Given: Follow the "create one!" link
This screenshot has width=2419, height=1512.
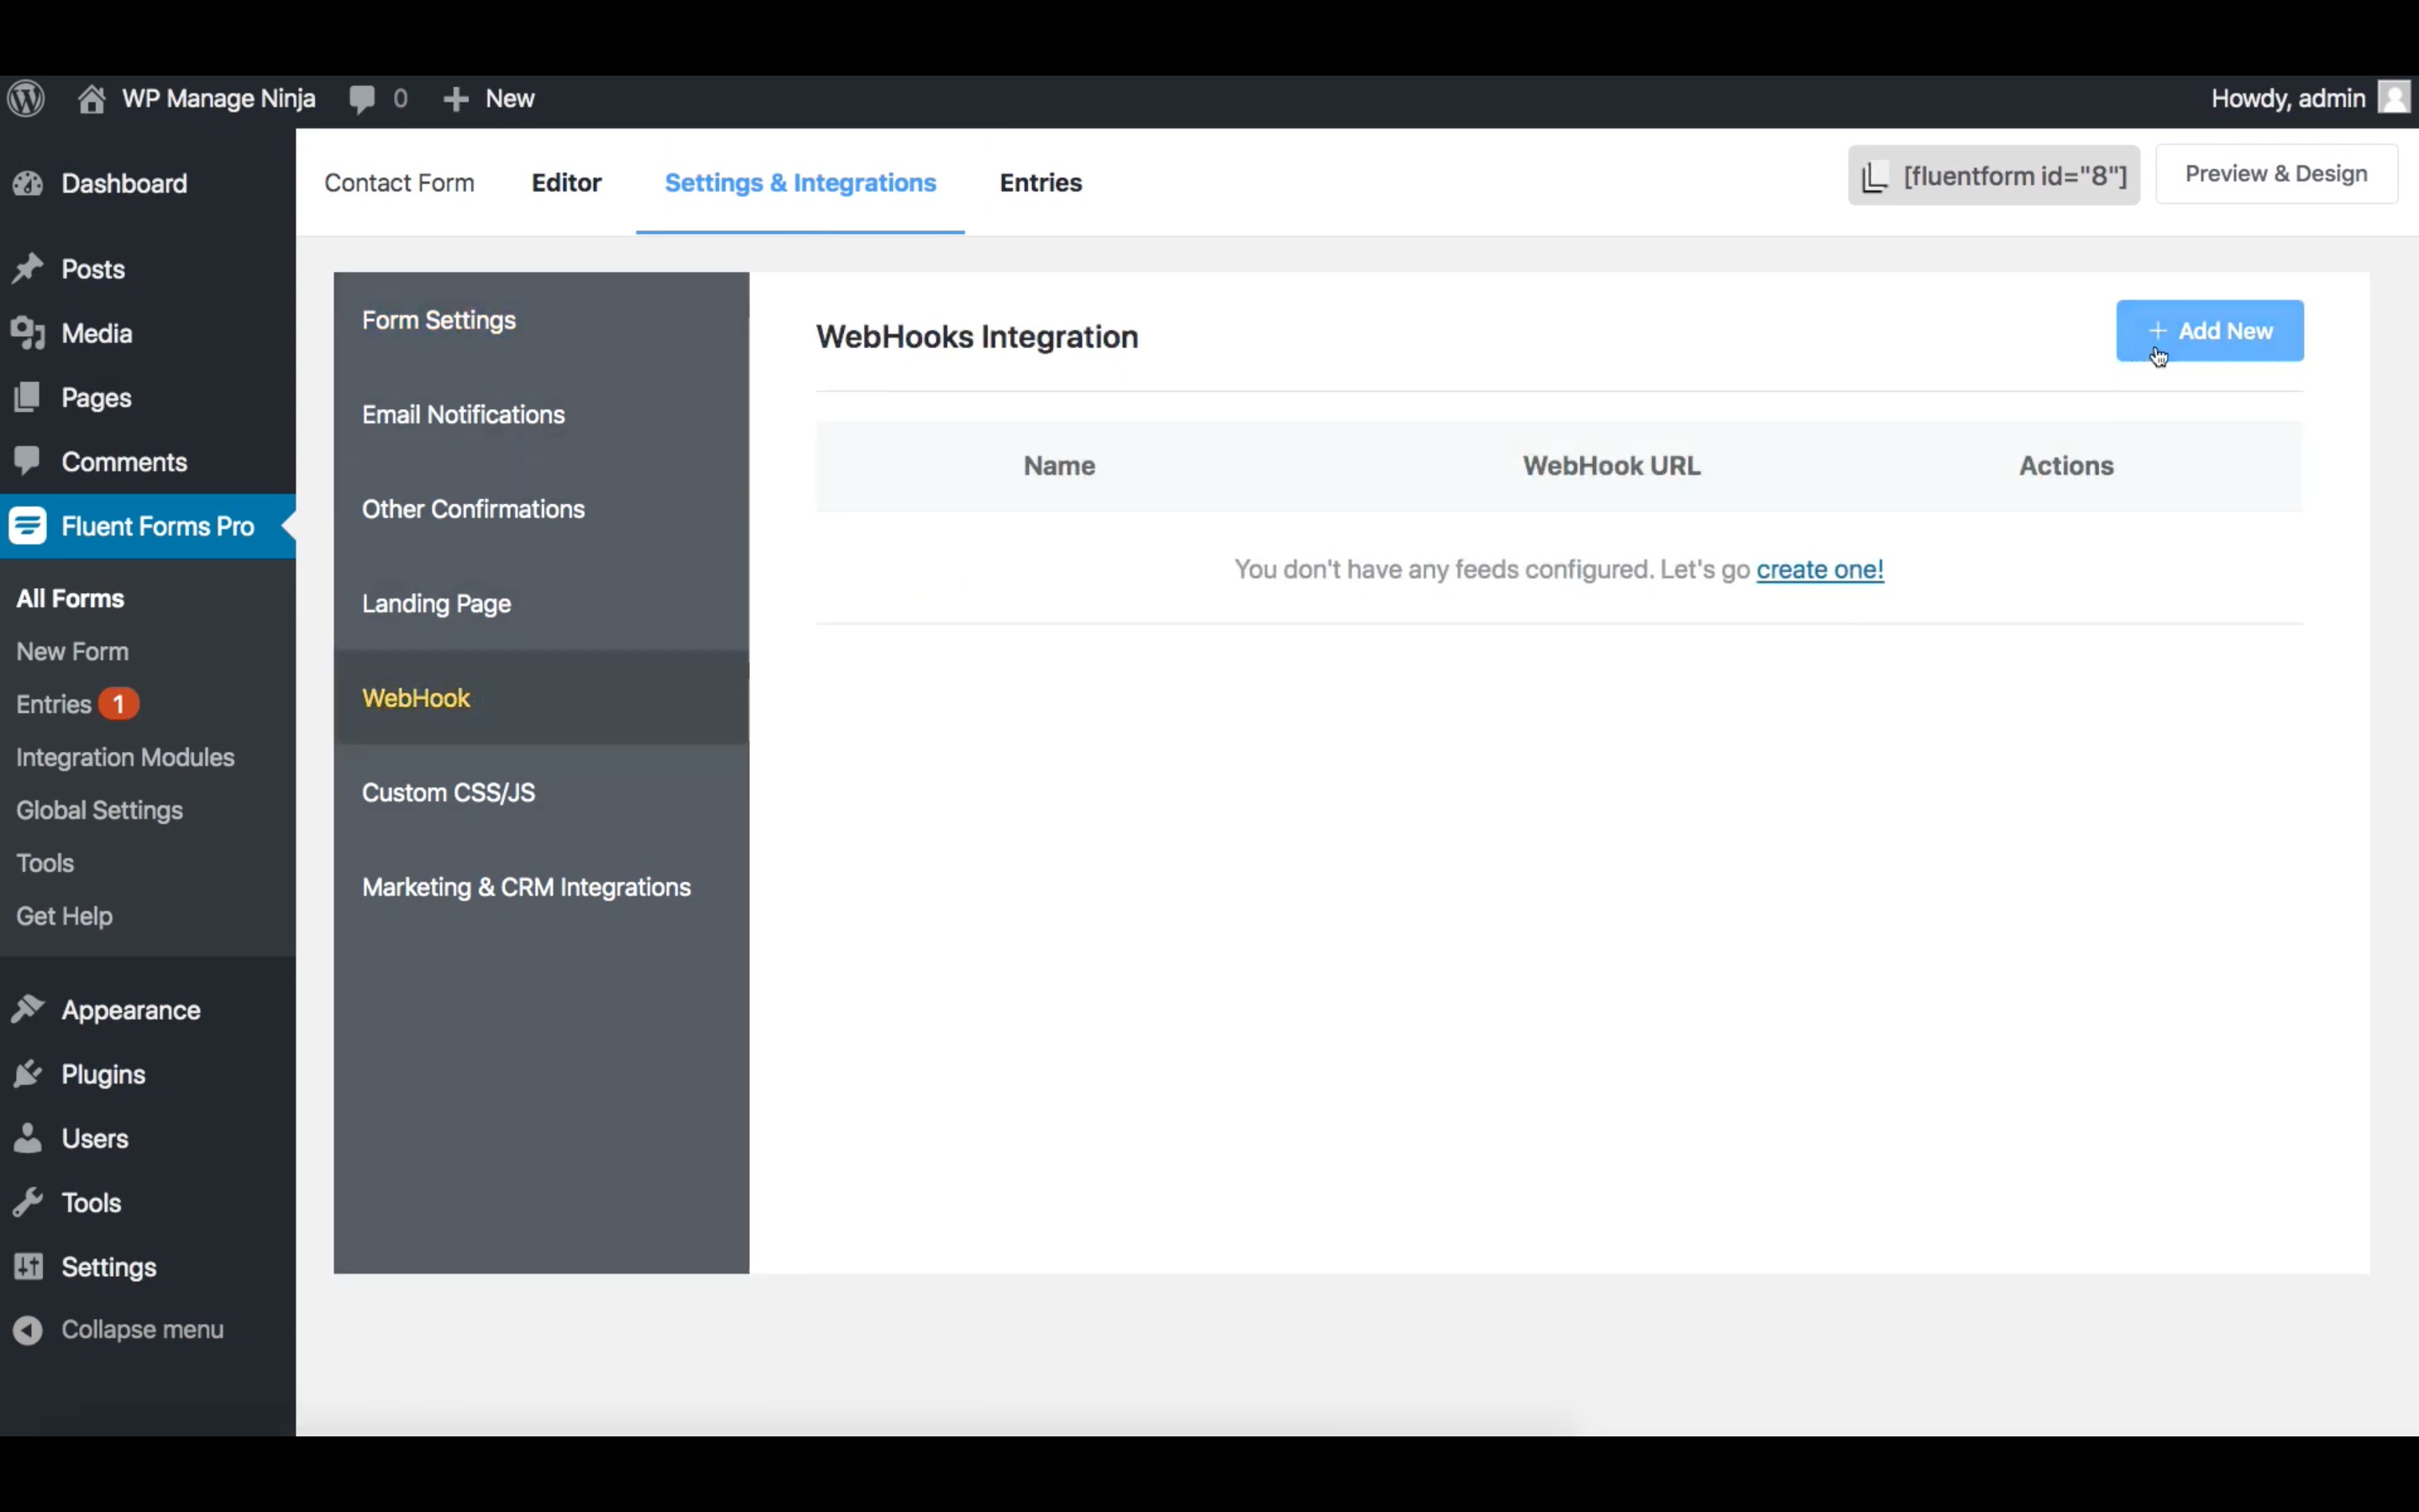Looking at the screenshot, I should point(1819,570).
